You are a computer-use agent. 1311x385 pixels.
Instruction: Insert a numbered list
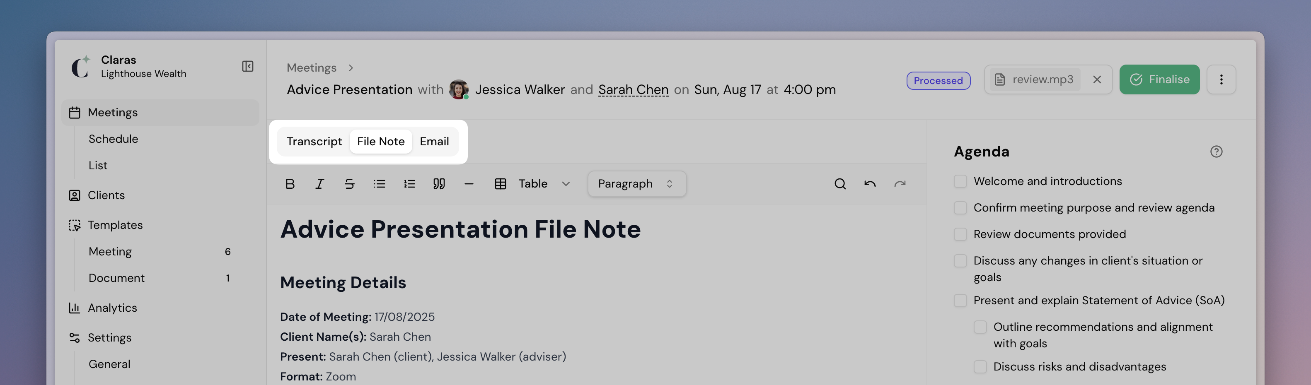click(x=409, y=184)
